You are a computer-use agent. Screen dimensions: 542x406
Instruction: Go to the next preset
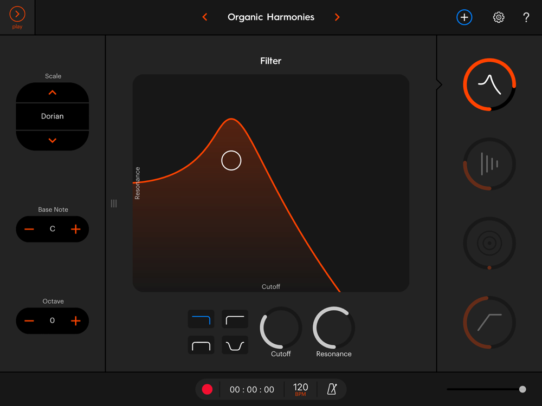(x=337, y=17)
